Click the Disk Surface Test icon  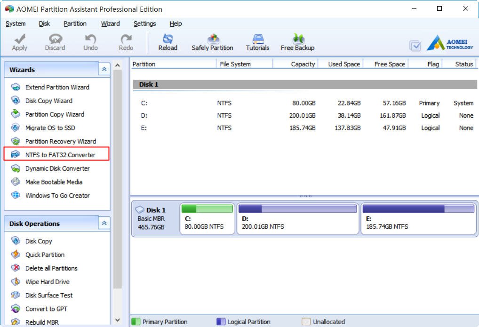pos(16,295)
